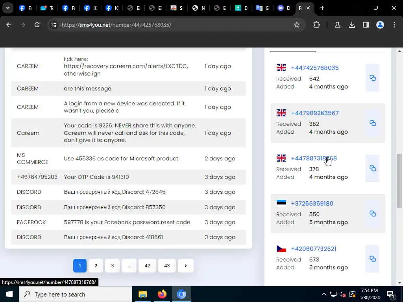Open the +420607732621 number link
The height and width of the screenshot is (302, 403).
click(x=314, y=249)
